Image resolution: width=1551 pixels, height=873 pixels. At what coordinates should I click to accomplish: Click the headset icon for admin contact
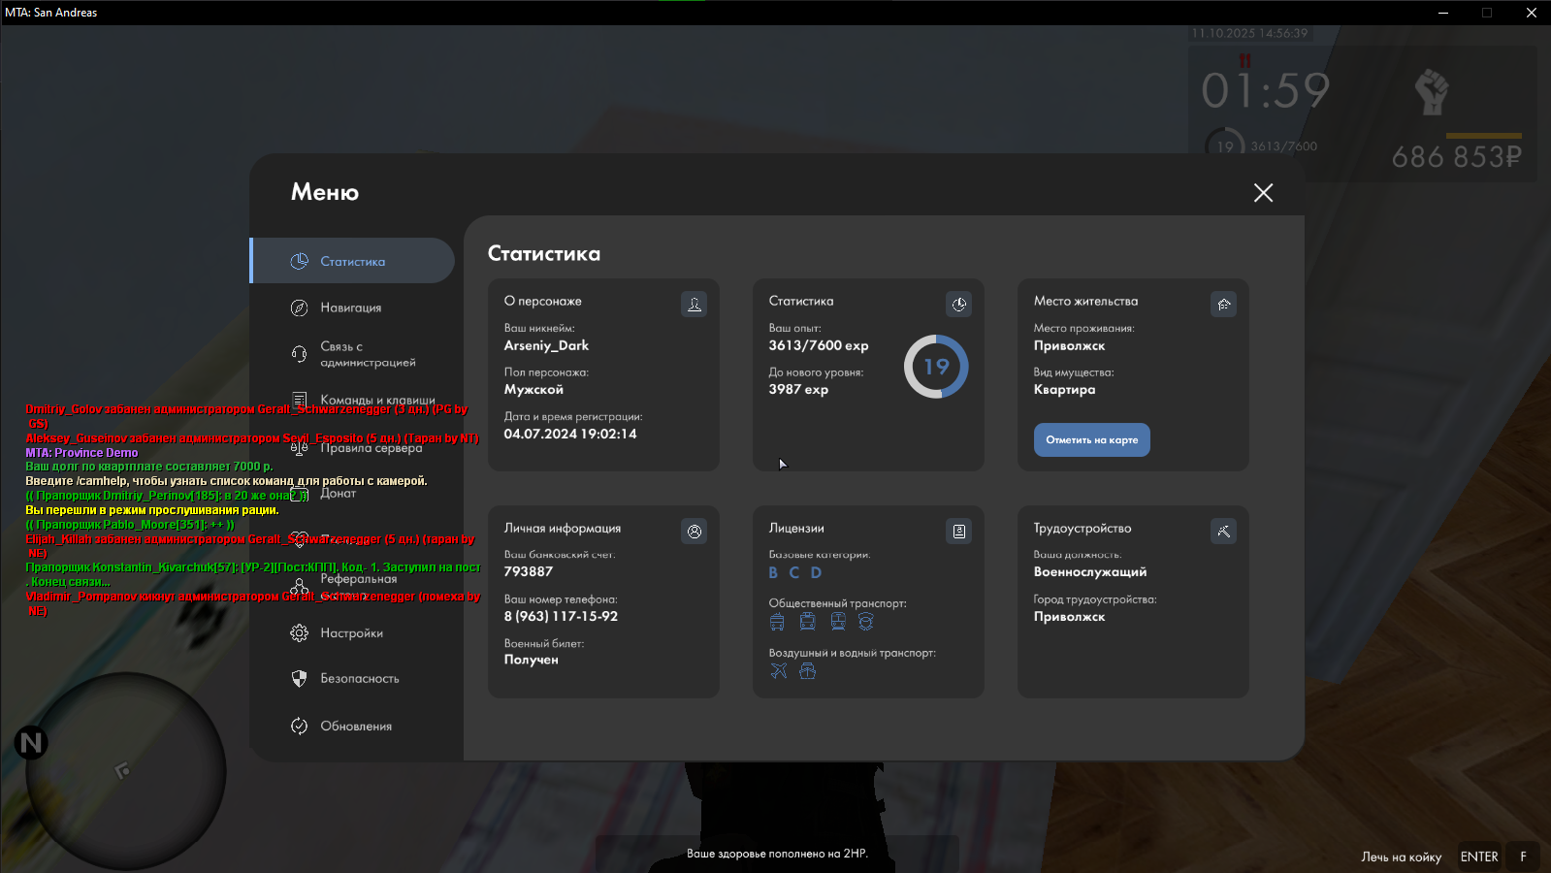click(x=300, y=354)
